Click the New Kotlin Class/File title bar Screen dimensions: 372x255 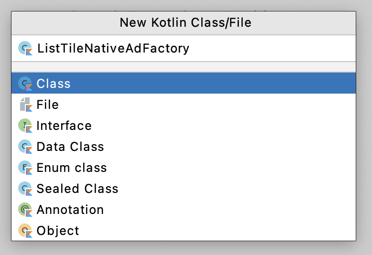tap(185, 22)
